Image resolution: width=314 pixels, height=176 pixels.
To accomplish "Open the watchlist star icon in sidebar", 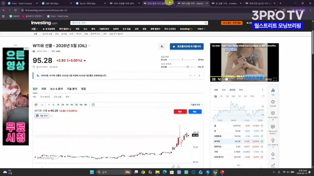I will 273,102.
